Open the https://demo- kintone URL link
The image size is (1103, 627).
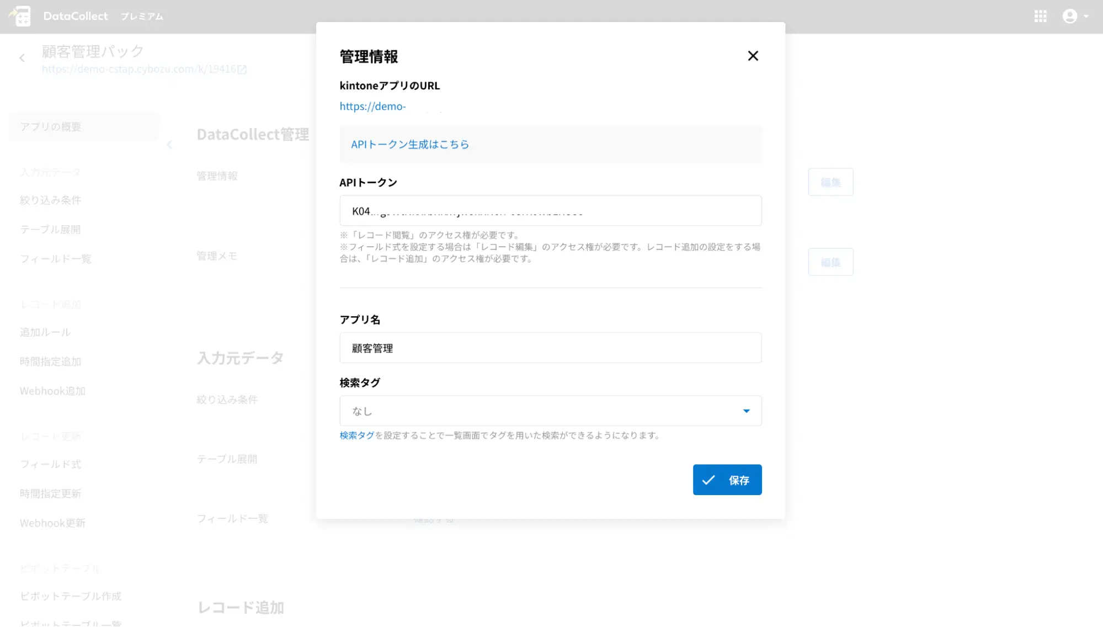point(372,106)
